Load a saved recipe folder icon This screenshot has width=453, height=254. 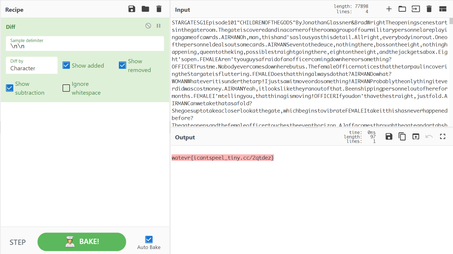[x=145, y=9]
